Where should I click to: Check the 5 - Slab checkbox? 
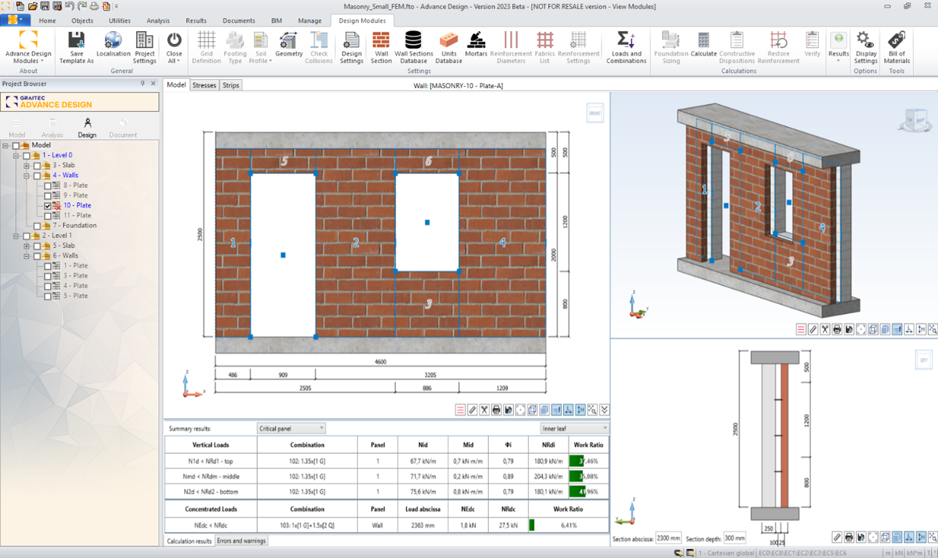pos(37,246)
